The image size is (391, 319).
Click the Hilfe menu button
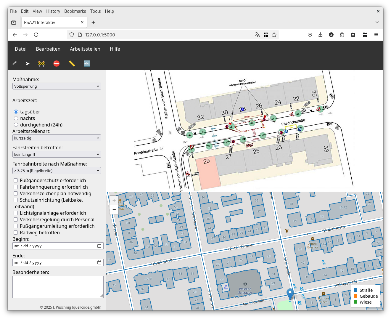[115, 49]
